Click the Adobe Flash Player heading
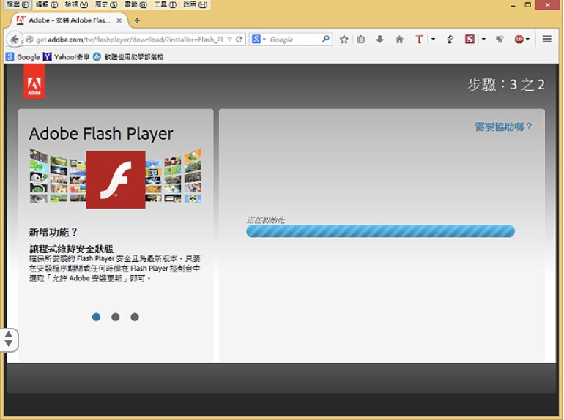 pos(101,134)
